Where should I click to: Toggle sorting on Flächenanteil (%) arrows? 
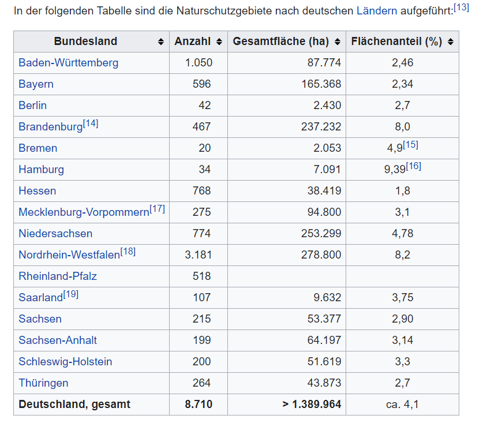coord(450,42)
